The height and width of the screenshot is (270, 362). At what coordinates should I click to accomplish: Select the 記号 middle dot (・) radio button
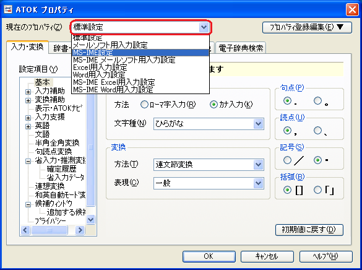click(x=317, y=160)
